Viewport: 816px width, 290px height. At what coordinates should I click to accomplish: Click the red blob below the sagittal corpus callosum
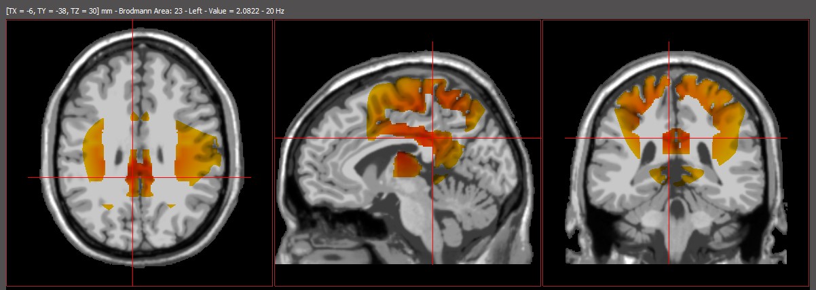click(407, 165)
